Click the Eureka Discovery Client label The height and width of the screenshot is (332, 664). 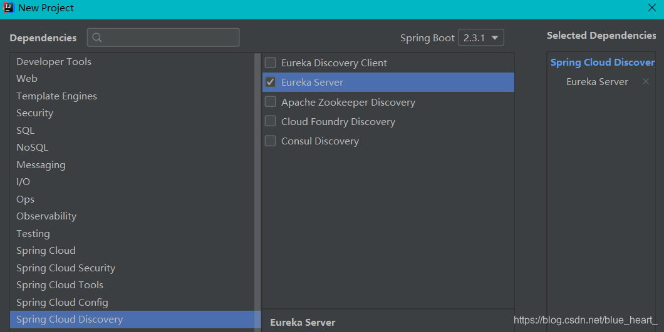coord(334,63)
